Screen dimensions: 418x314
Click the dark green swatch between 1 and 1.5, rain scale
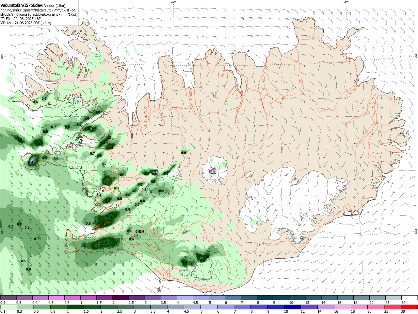click(x=75, y=307)
